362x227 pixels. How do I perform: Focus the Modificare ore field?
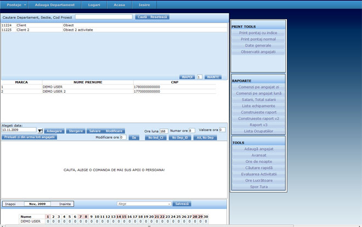pos(123,137)
